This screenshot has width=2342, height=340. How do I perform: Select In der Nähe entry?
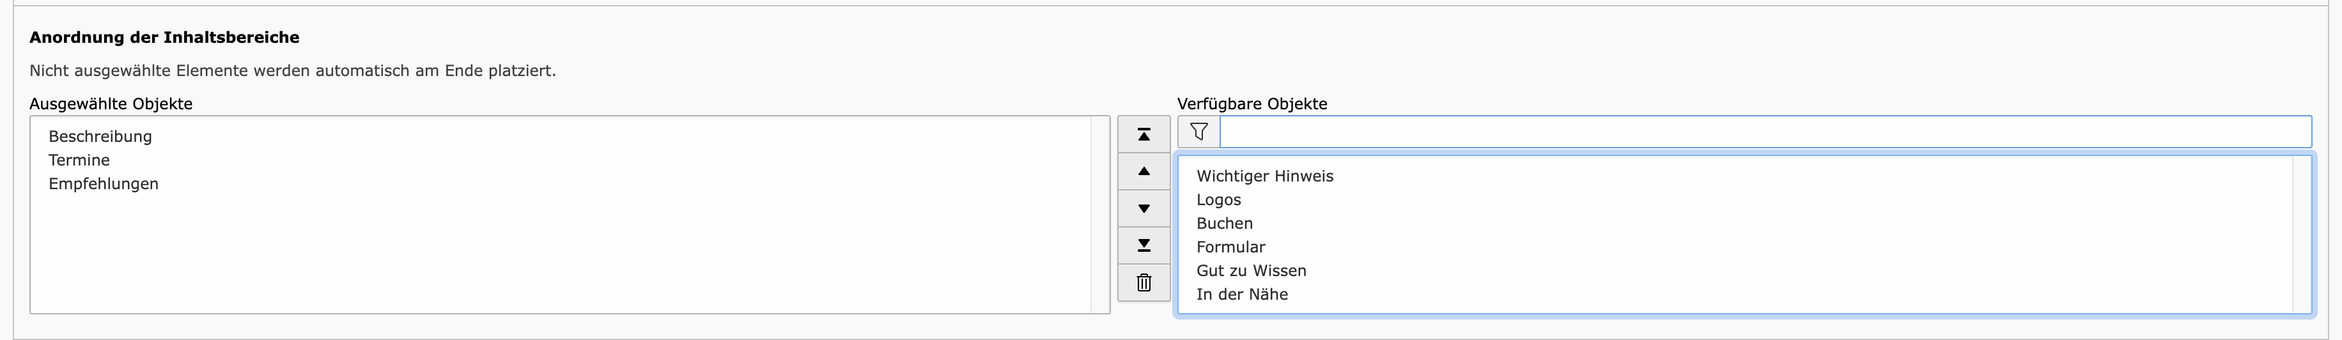pos(1242,295)
